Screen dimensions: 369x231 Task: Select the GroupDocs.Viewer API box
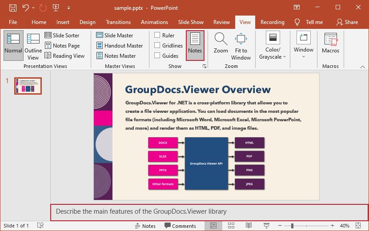[x=206, y=163]
